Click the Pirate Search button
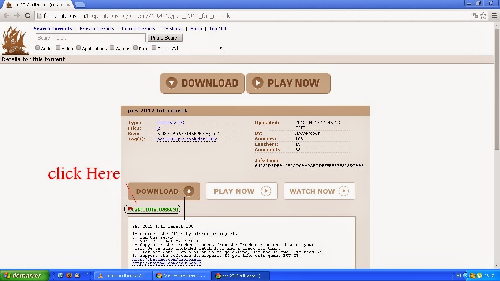The height and width of the screenshot is (281, 500). click(x=165, y=38)
